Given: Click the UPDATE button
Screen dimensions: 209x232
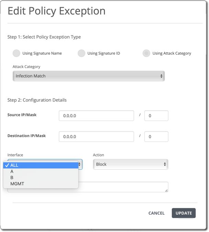Looking at the screenshot, I should coord(184,213).
